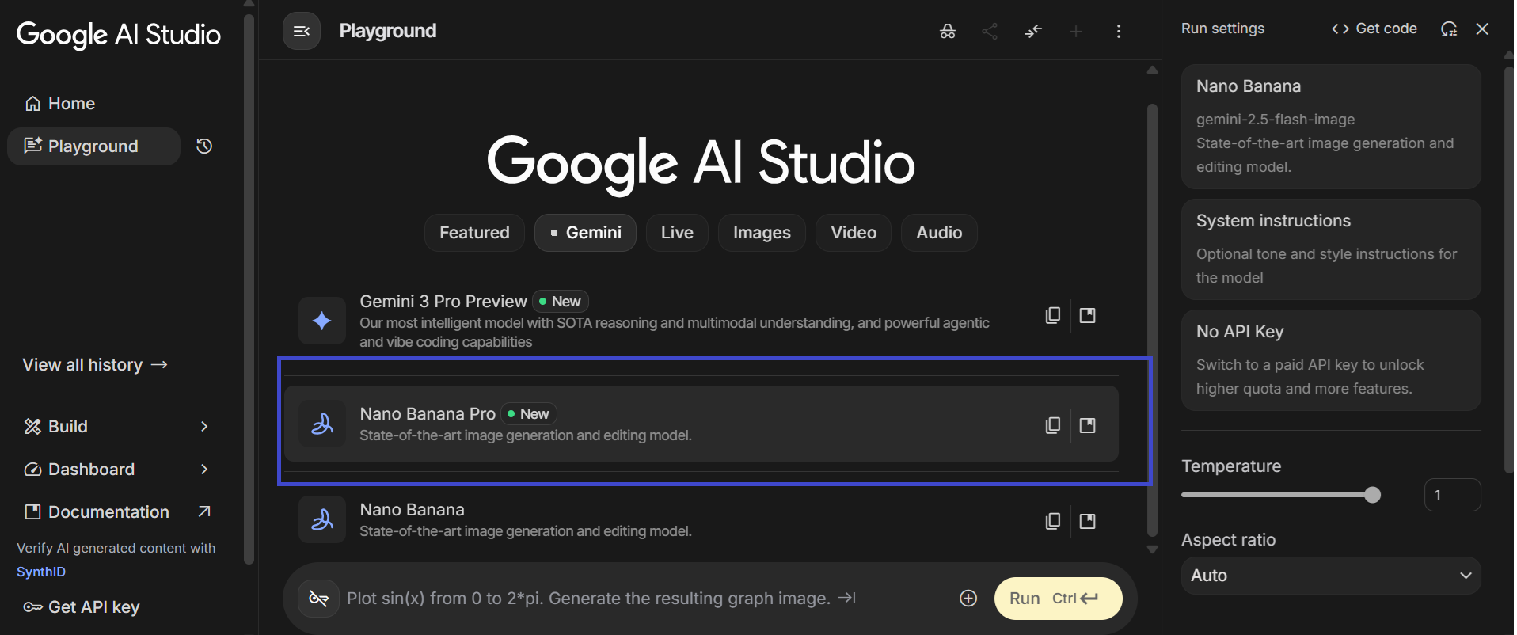The width and height of the screenshot is (1517, 635).
Task: Click the compare mode arrows icon
Action: pos(1032,32)
